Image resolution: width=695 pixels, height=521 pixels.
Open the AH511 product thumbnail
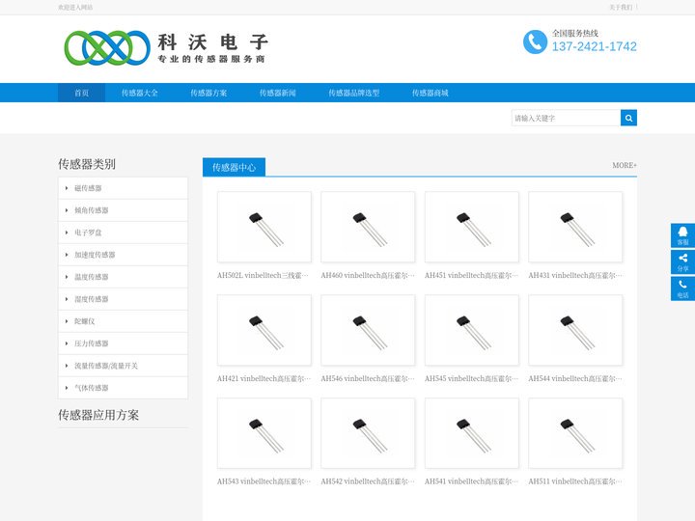pos(575,433)
